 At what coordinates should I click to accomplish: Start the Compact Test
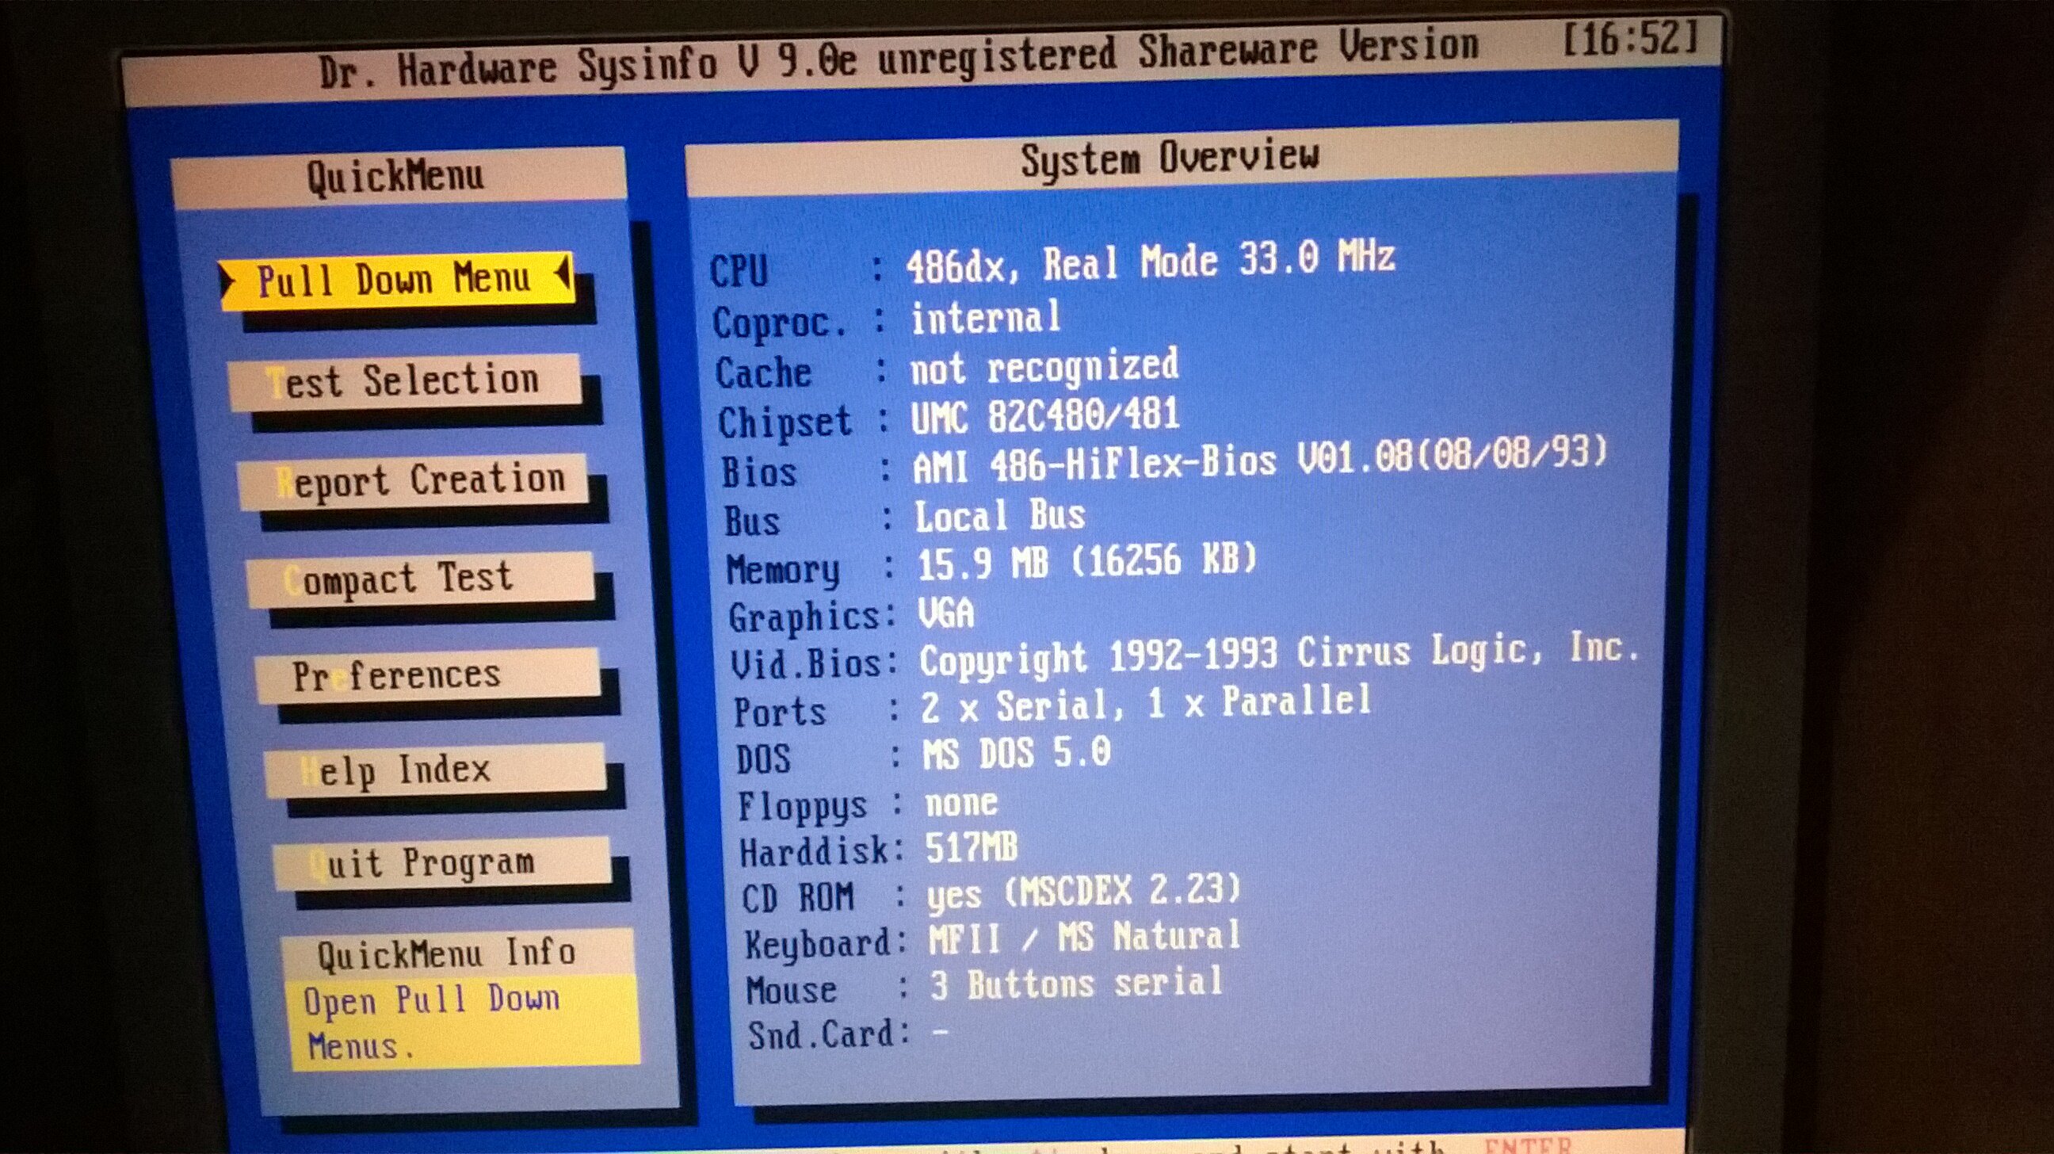(421, 579)
